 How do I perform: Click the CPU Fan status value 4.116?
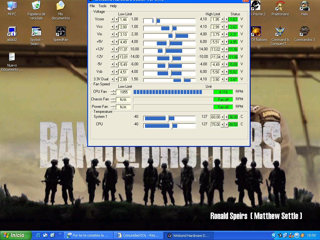click(223, 92)
